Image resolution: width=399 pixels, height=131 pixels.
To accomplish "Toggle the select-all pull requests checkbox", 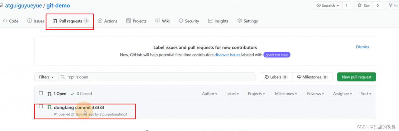I will (41, 93).
